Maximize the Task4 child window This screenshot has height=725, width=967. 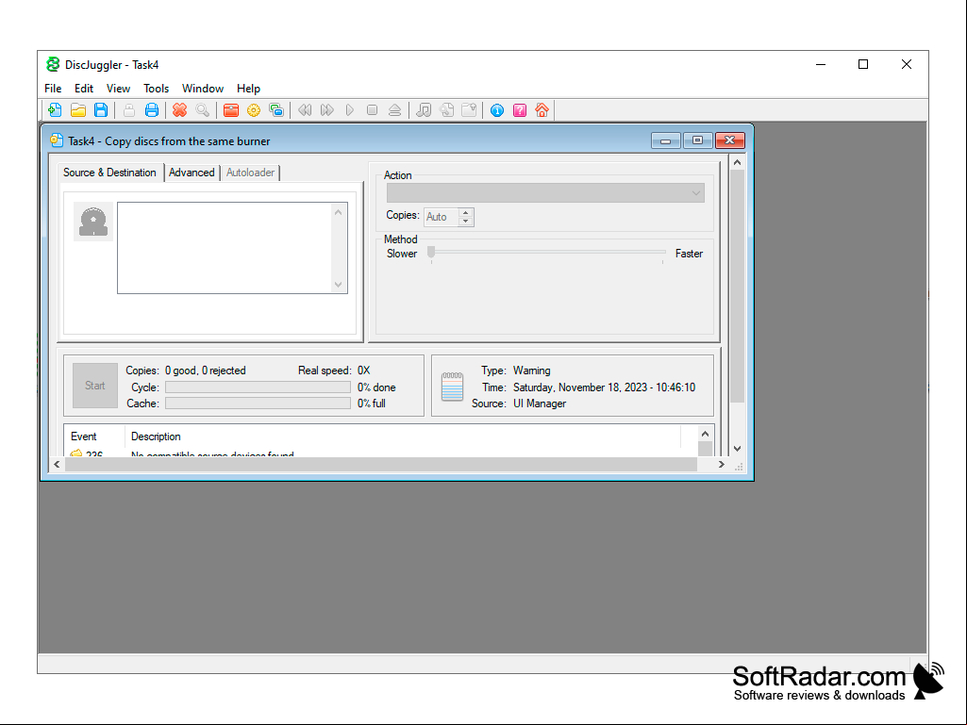[697, 140]
